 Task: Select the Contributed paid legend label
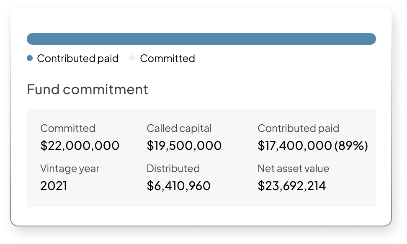coord(78,59)
